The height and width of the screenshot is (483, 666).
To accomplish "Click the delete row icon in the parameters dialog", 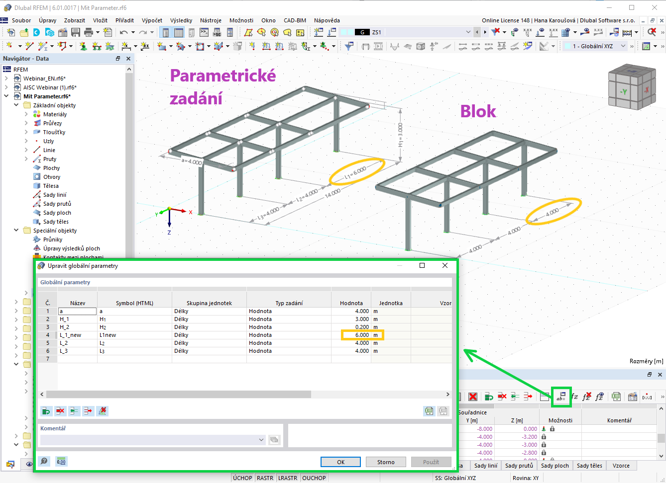I will [x=60, y=411].
